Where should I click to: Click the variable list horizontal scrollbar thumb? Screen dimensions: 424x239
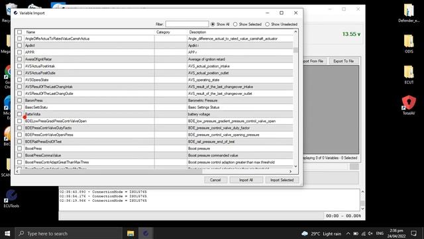[111, 171]
